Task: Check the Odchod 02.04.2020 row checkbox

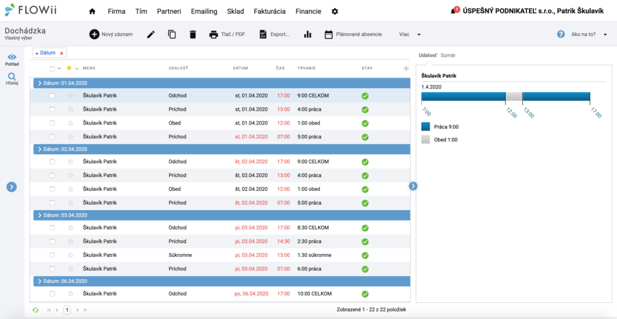Action: click(52, 161)
